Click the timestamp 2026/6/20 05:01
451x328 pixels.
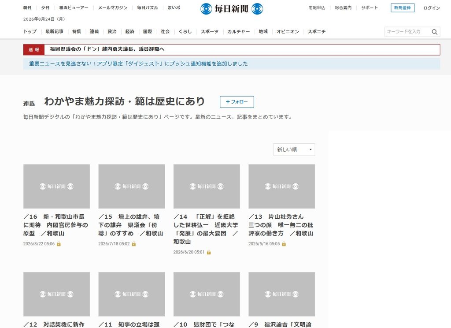pos(189,252)
